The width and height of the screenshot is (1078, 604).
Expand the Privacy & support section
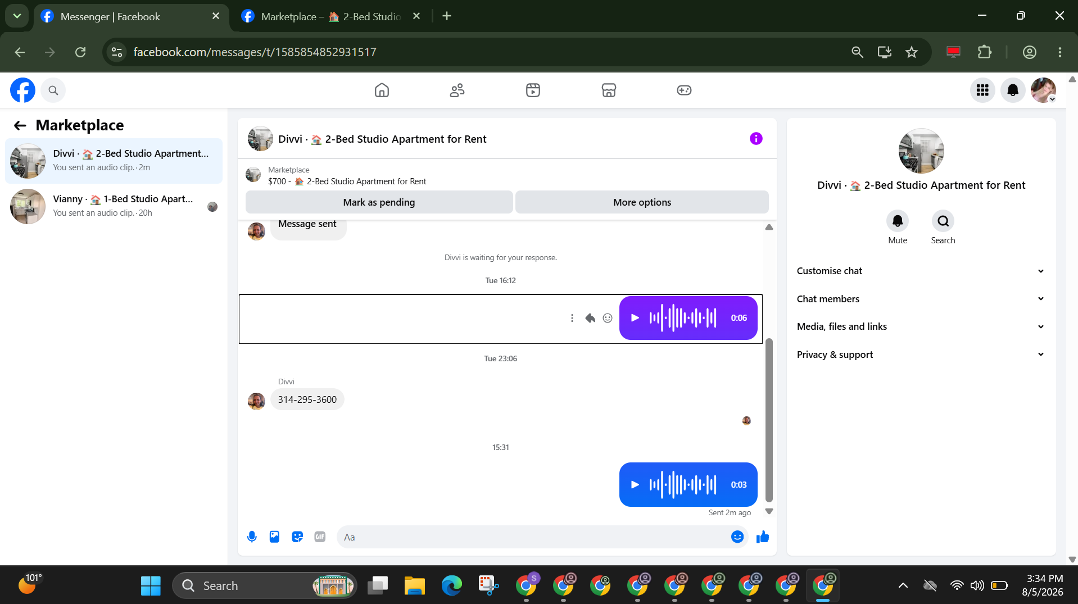(x=921, y=355)
